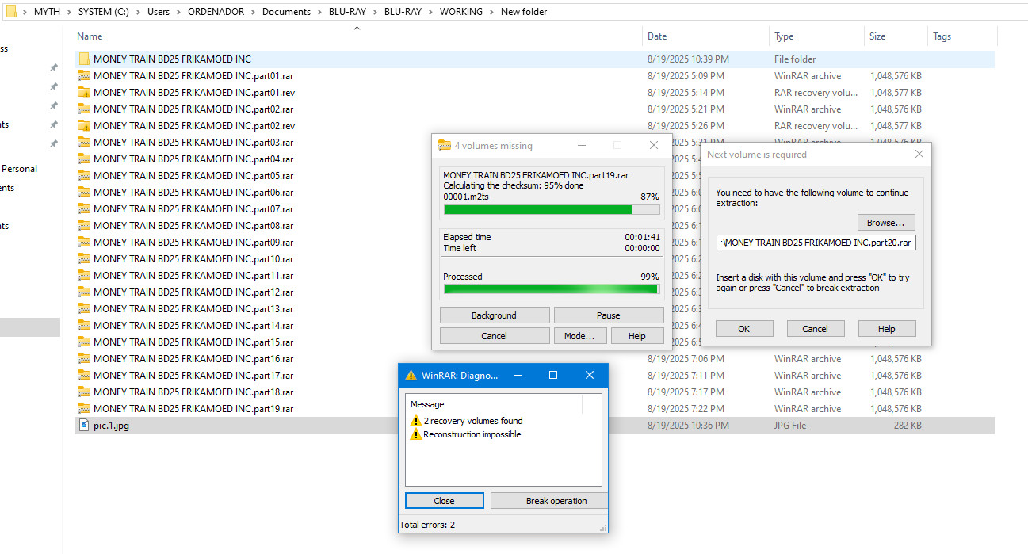Click the archive icon of part19.rar in file list
The image size is (1028, 554).
coord(84,409)
